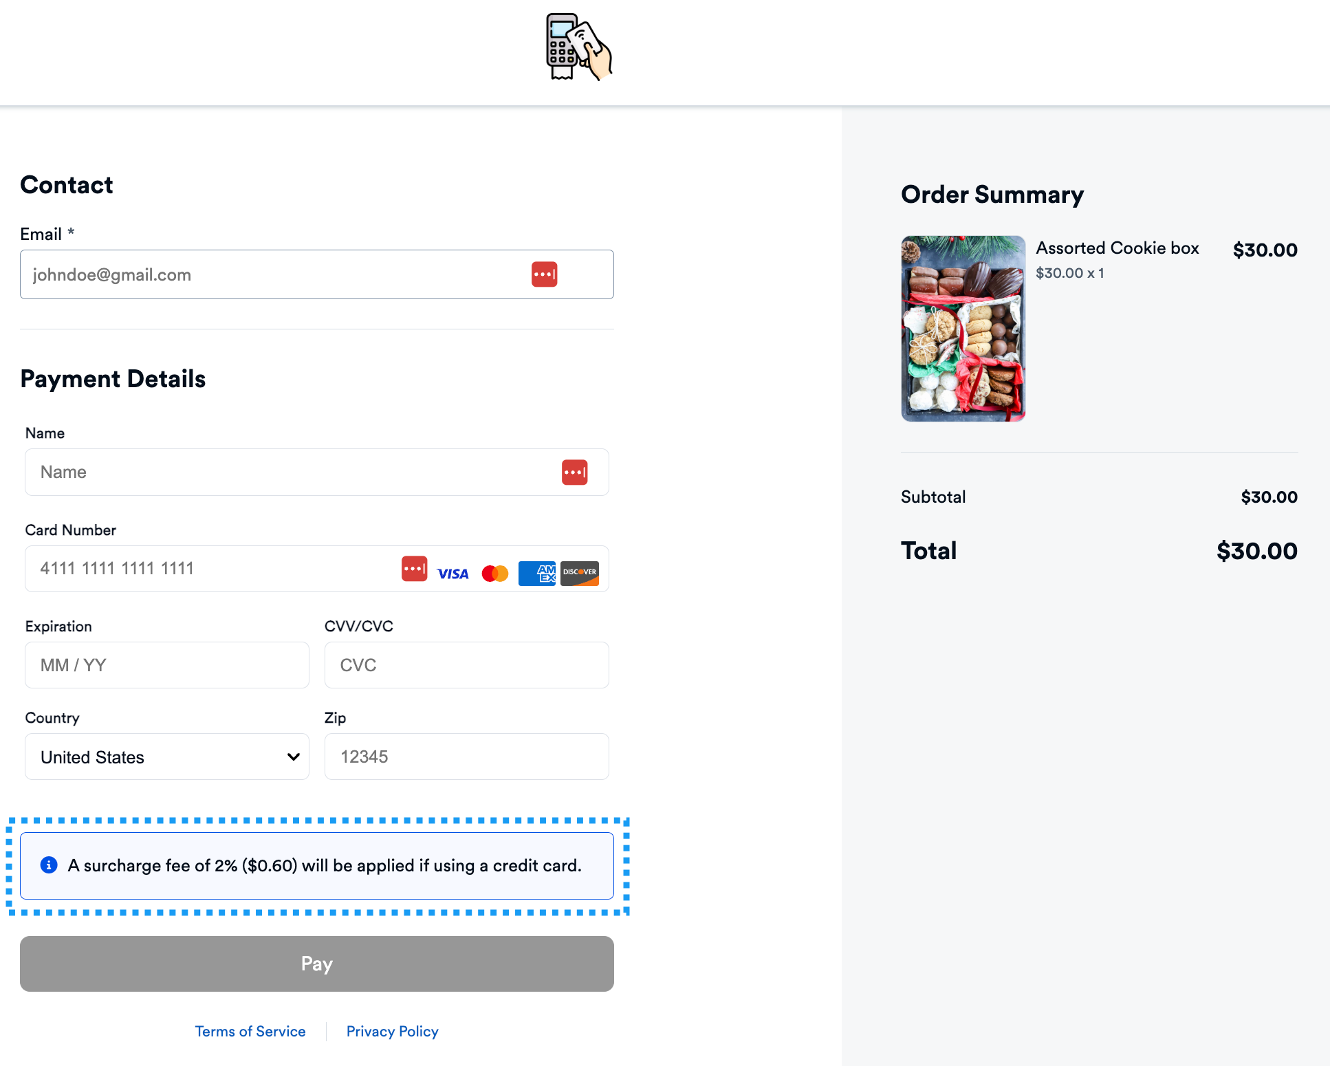Click the Discover card logo
Viewport: 1330px width, 1066px height.
coord(580,574)
